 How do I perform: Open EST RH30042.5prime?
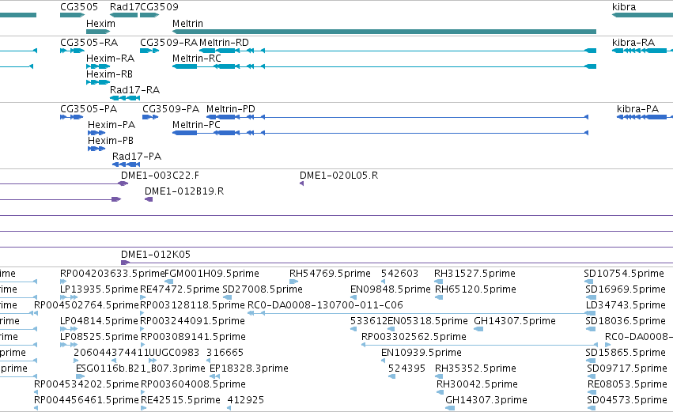(x=478, y=385)
